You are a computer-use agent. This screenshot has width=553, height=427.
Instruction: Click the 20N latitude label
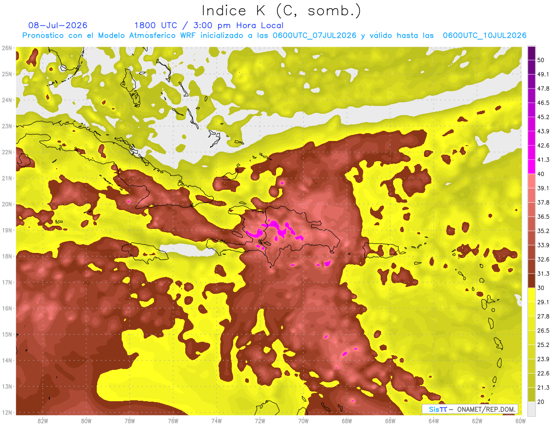[x=7, y=204]
